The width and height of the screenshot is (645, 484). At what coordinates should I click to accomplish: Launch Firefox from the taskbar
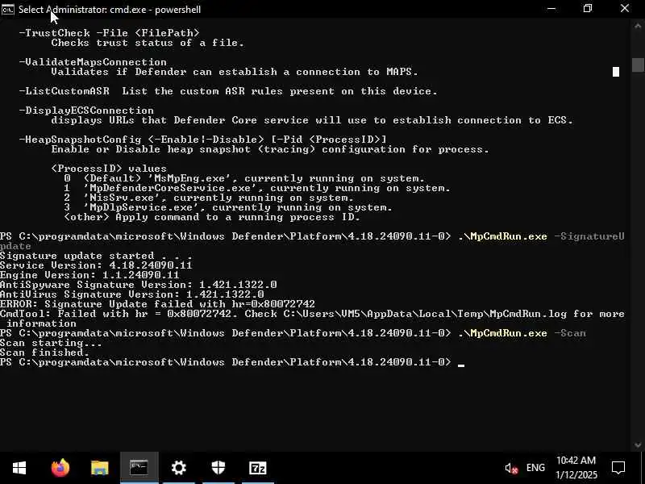(60, 468)
